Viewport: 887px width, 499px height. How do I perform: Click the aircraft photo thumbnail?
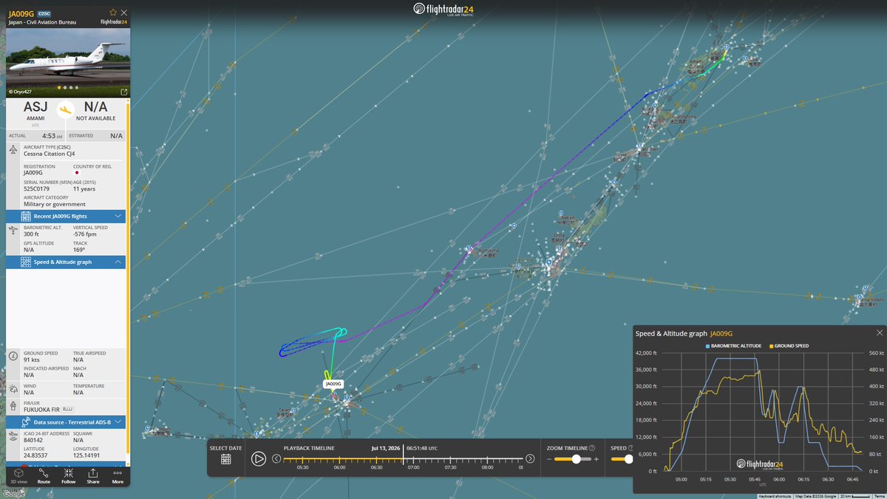click(x=68, y=62)
